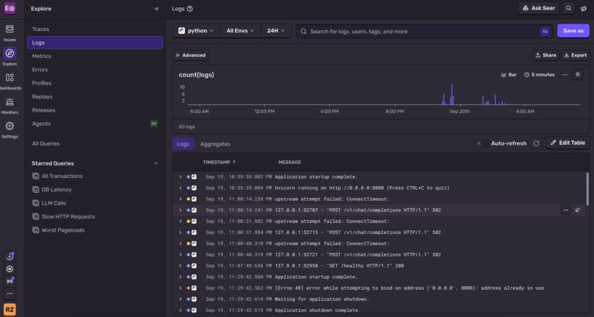
Task: Select Replays in Explore menu
Action: click(x=95, y=97)
